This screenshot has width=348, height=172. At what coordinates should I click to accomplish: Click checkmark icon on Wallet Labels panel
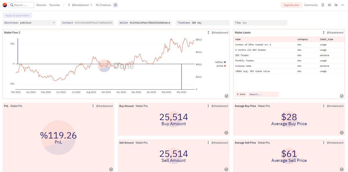[342, 96]
